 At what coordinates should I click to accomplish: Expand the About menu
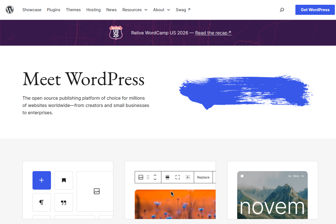[x=162, y=10]
